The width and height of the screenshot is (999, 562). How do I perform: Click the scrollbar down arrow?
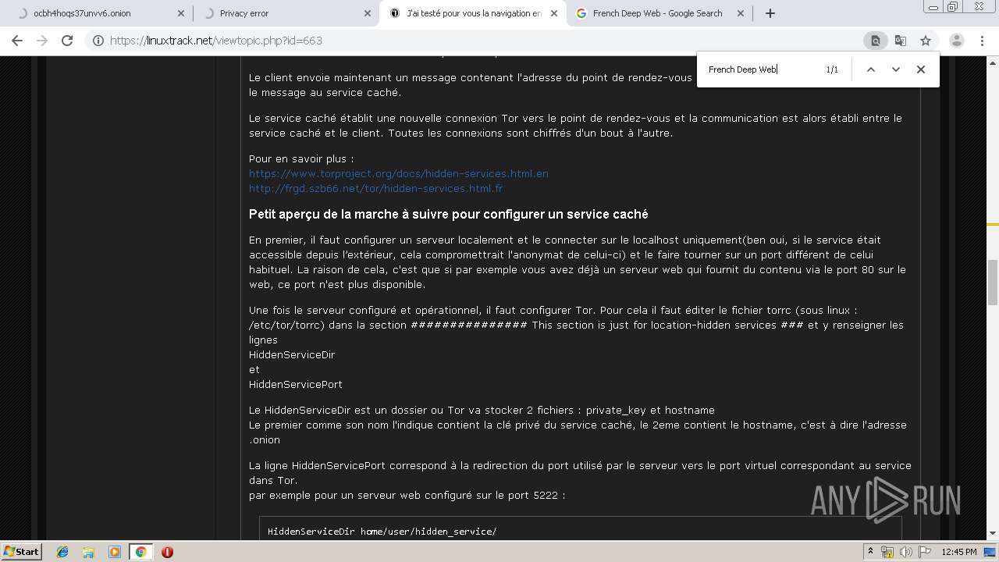tap(993, 534)
